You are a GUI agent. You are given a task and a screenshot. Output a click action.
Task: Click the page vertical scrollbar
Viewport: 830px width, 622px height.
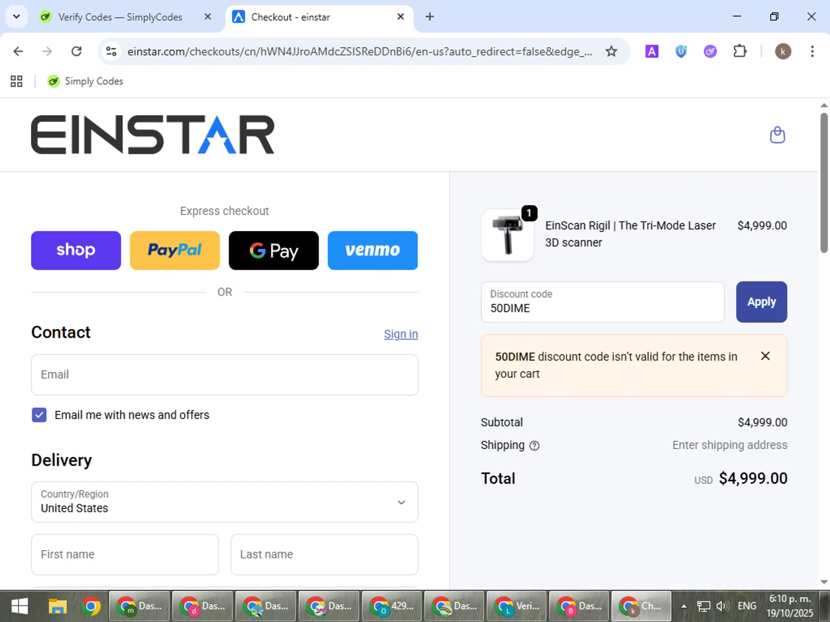click(x=824, y=183)
